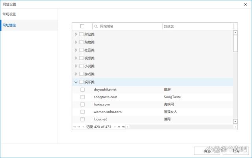Click the 虎嗅网 site name cell
The width and height of the screenshot is (252, 158).
click(169, 105)
